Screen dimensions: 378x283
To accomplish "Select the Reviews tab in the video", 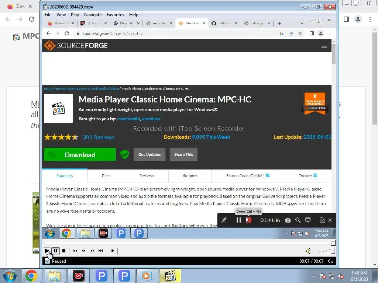I will pos(147,176).
